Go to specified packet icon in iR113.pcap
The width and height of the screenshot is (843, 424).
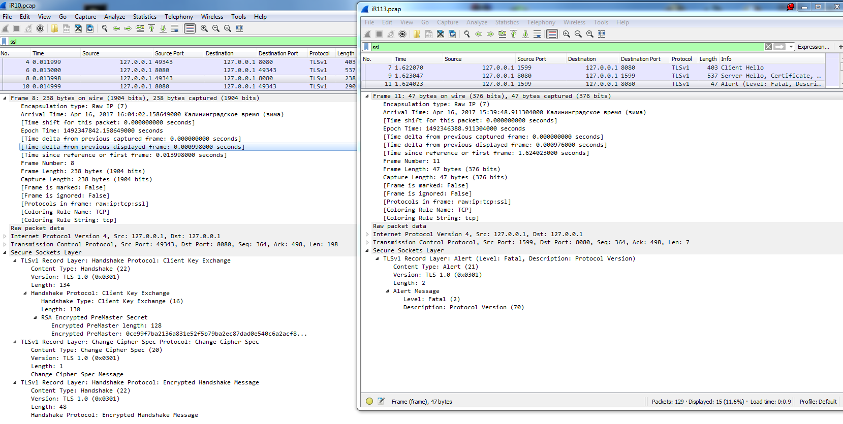502,34
